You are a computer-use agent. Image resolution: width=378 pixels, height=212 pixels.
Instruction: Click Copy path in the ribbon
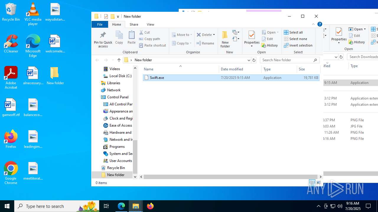(x=149, y=39)
